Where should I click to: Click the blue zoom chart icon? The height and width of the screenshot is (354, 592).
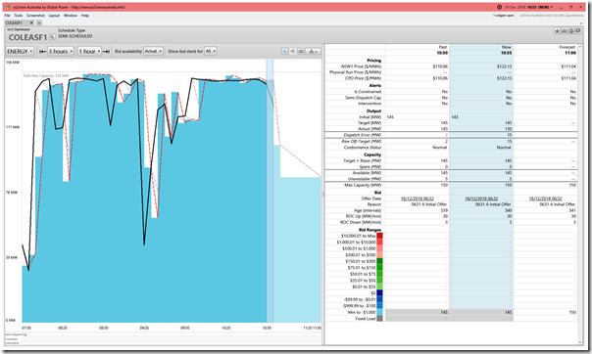[285, 51]
